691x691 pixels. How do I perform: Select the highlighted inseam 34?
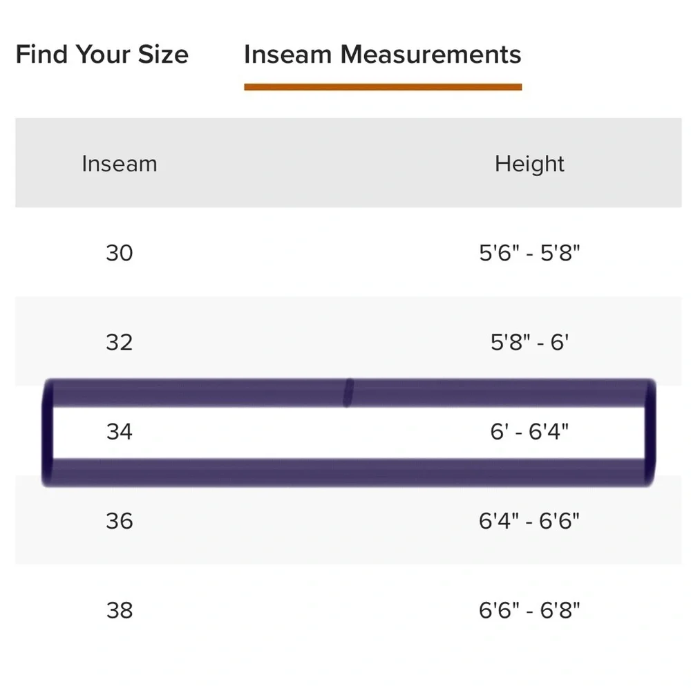click(120, 431)
